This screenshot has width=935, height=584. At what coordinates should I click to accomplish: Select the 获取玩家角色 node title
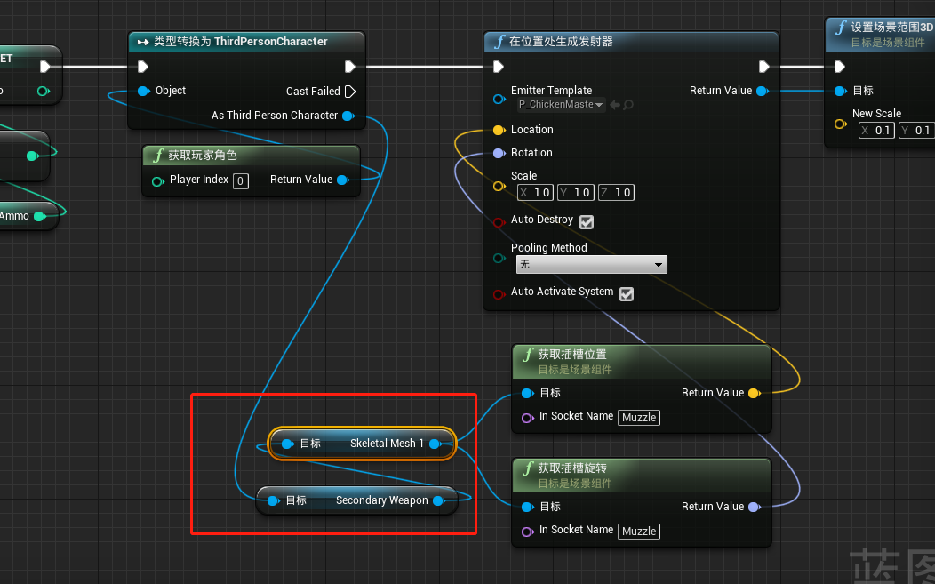[202, 156]
